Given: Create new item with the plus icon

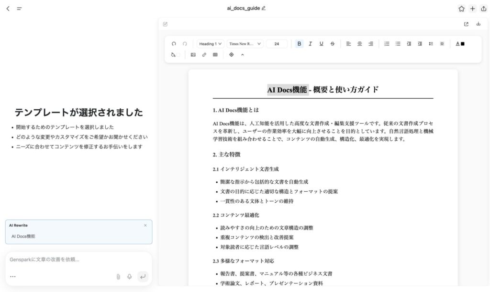Looking at the screenshot, I should click(472, 9).
